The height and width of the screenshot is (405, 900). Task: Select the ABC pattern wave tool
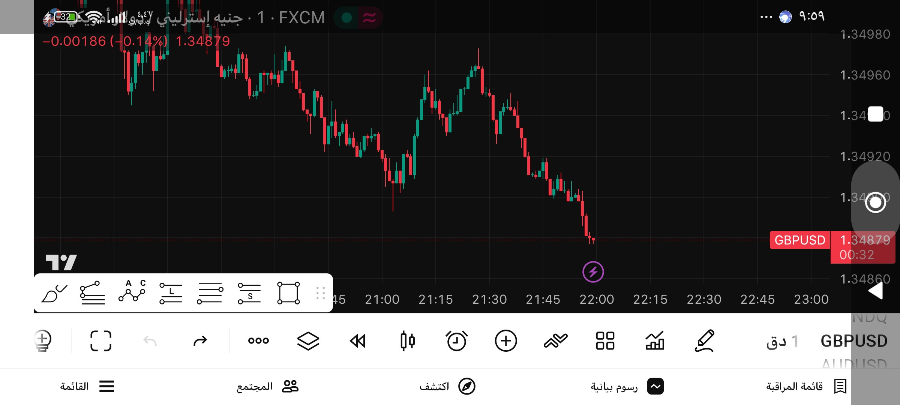tap(132, 291)
